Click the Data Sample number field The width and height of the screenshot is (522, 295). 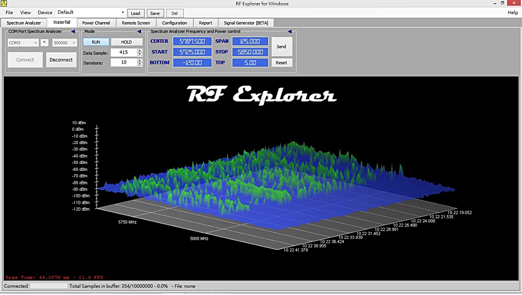pyautogui.click(x=124, y=52)
